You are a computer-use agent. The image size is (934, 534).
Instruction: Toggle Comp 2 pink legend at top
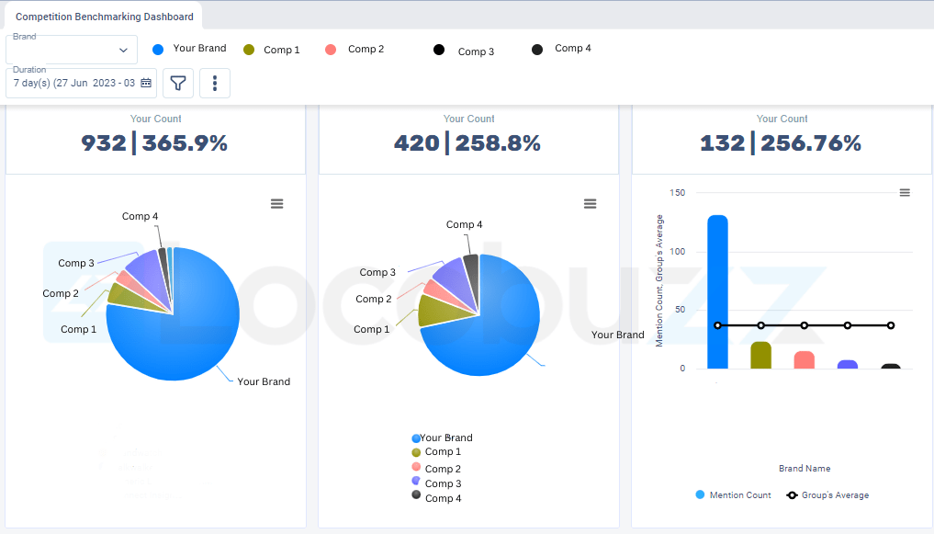[x=354, y=49]
